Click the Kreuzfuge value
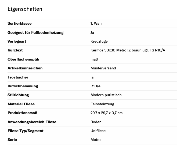Viewport: 177px width, 157px height. tap(99, 41)
